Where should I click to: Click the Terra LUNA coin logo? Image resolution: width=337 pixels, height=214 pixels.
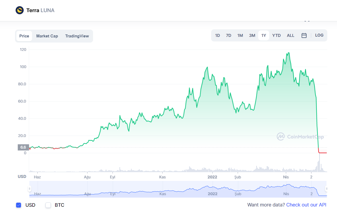coord(20,10)
